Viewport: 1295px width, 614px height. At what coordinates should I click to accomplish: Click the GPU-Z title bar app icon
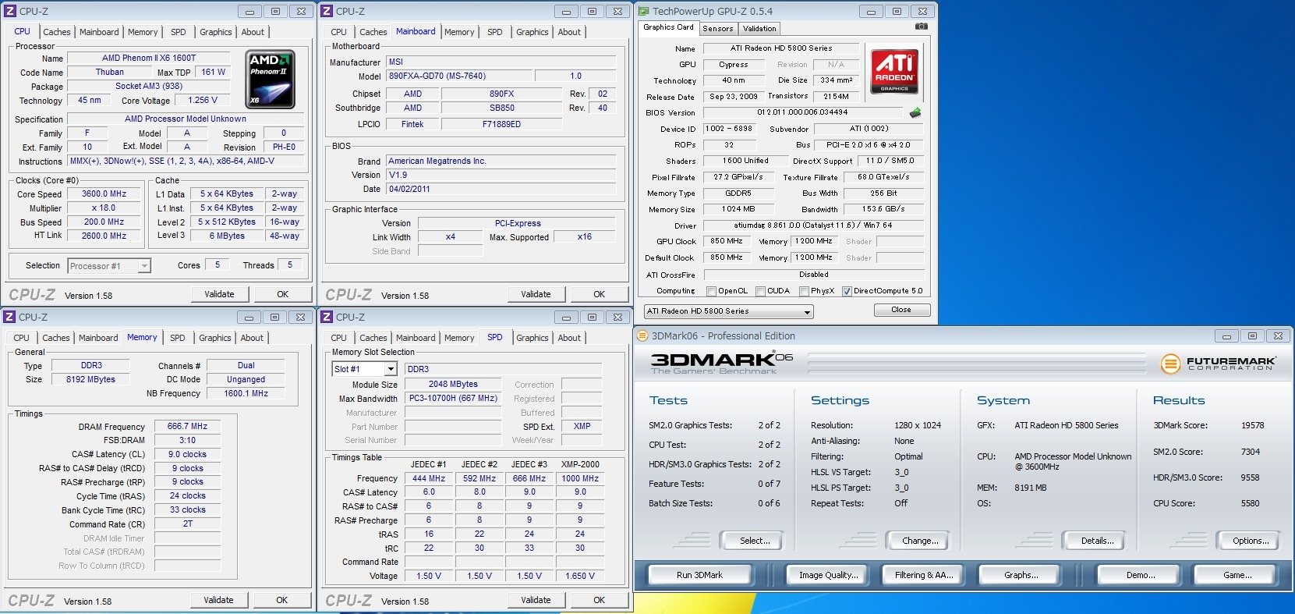pyautogui.click(x=643, y=11)
